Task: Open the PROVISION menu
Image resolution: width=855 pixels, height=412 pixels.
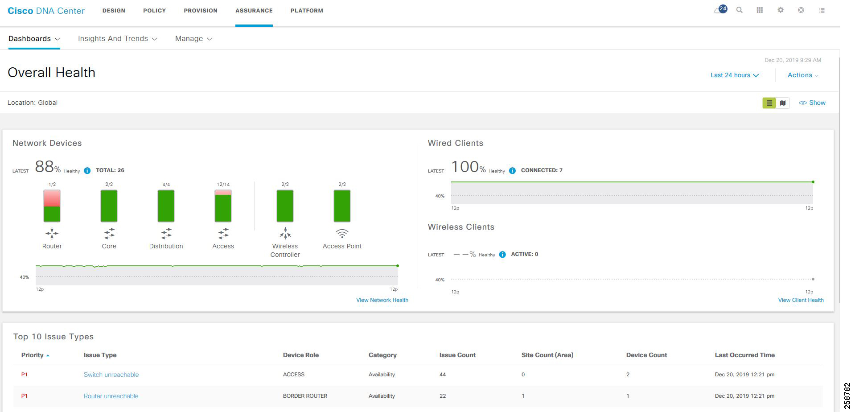Action: point(201,11)
